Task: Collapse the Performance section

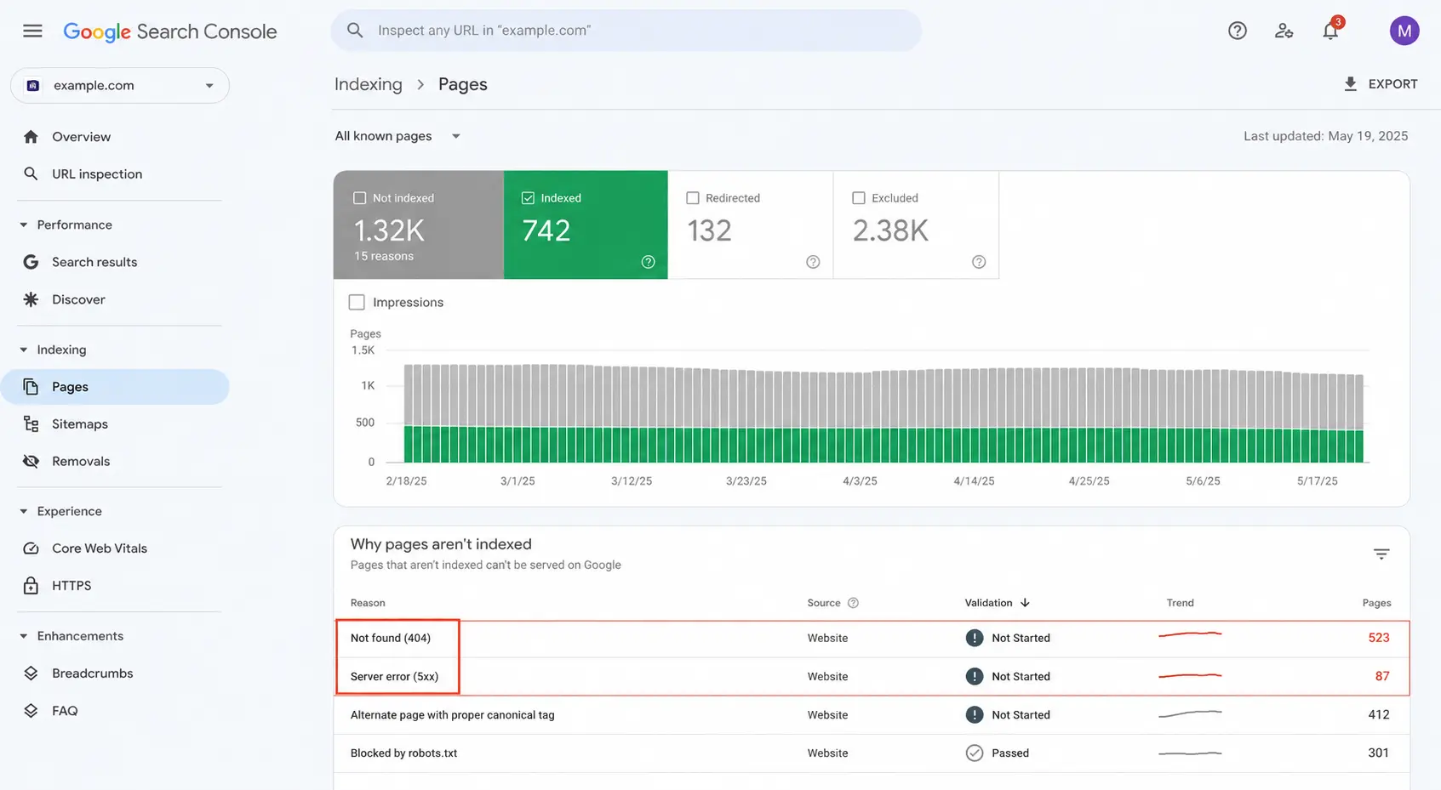Action: pyautogui.click(x=23, y=225)
